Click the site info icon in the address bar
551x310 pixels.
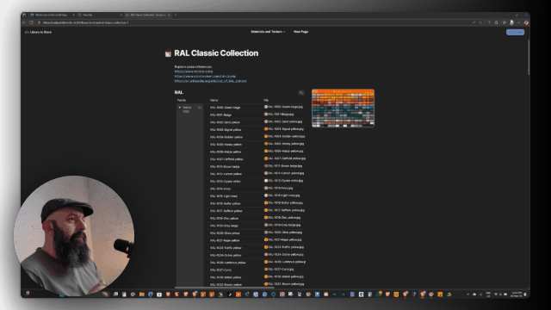pos(40,22)
